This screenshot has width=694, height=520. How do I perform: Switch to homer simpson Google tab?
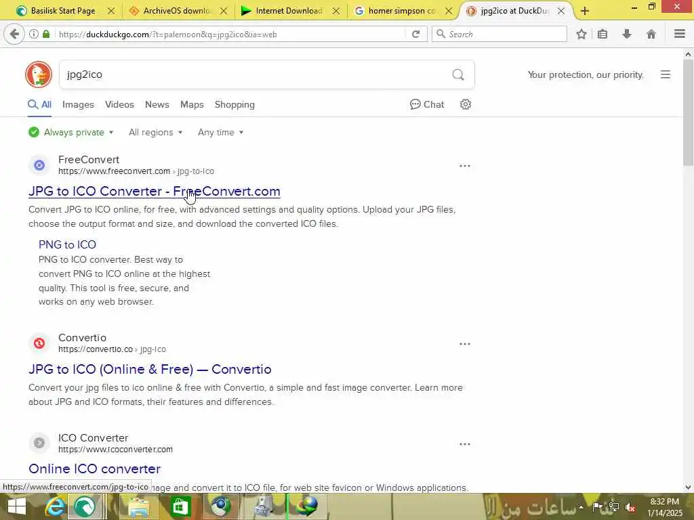(x=396, y=11)
